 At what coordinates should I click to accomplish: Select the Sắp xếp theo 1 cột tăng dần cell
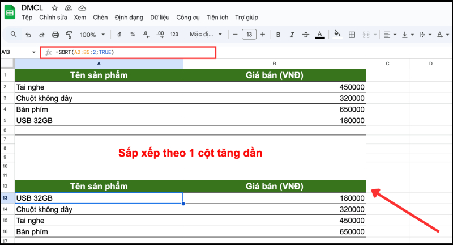click(x=190, y=153)
